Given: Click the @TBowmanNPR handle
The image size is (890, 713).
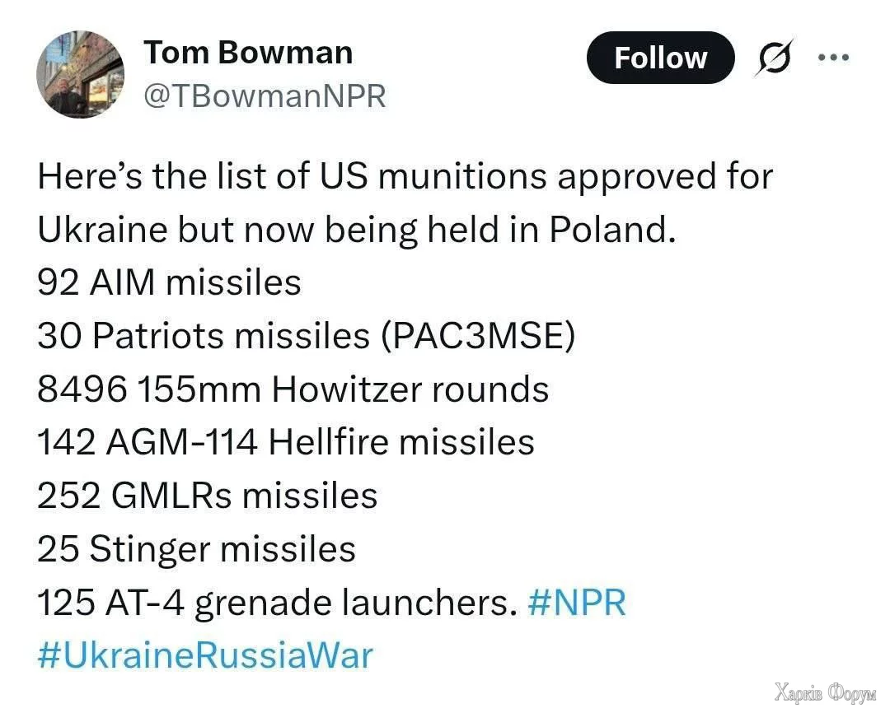Looking at the screenshot, I should click(x=265, y=96).
